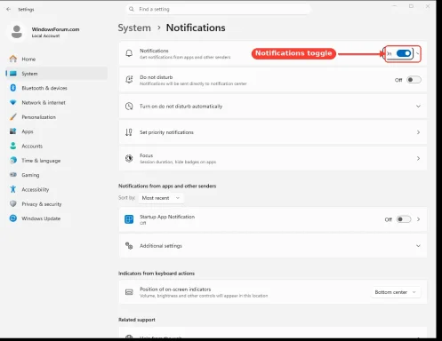Open the Bottom center position dropdown

(x=396, y=292)
